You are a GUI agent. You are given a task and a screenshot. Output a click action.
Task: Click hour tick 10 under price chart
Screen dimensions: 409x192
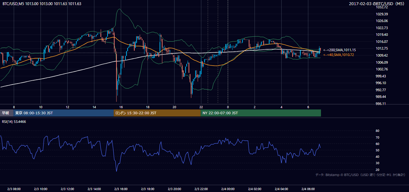pyautogui.click(x=41, y=107)
